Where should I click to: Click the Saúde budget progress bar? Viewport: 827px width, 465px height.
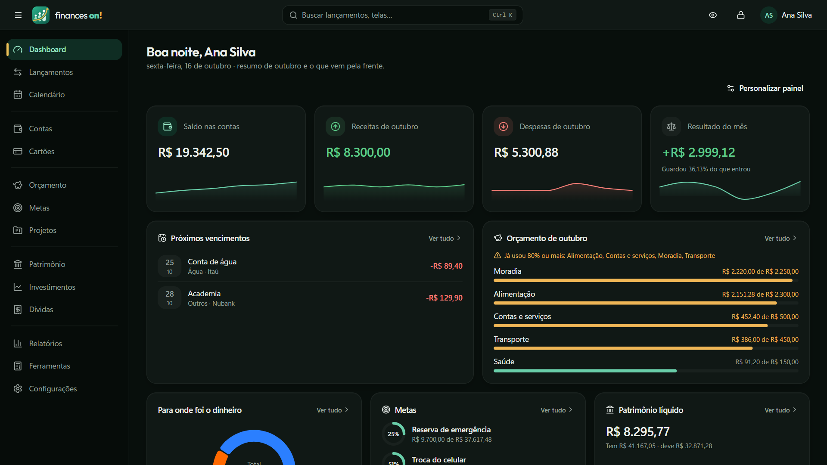(x=646, y=371)
